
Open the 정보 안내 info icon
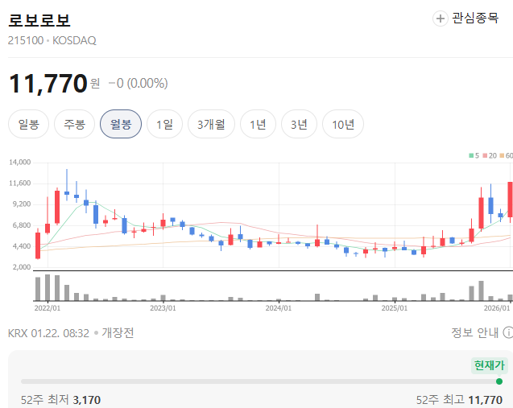coord(507,332)
